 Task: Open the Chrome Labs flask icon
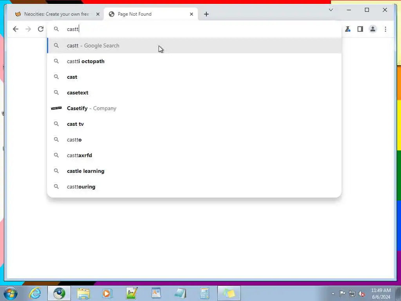tap(348, 29)
